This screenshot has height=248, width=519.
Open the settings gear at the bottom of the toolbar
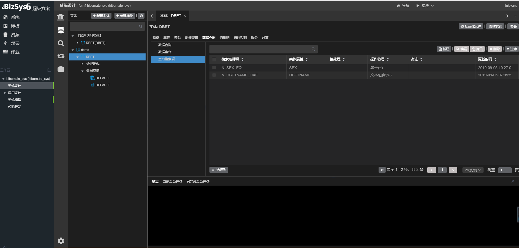click(x=61, y=241)
